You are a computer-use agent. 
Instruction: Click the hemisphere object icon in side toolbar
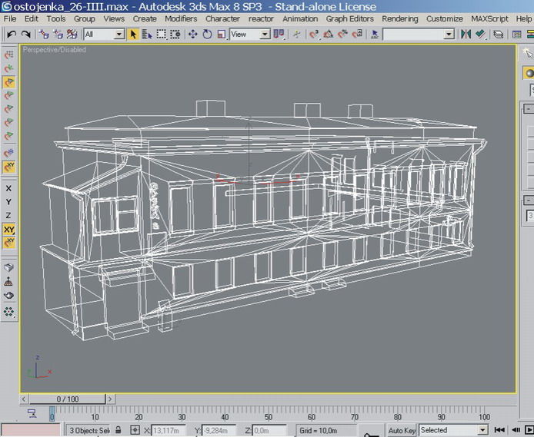tap(9, 281)
